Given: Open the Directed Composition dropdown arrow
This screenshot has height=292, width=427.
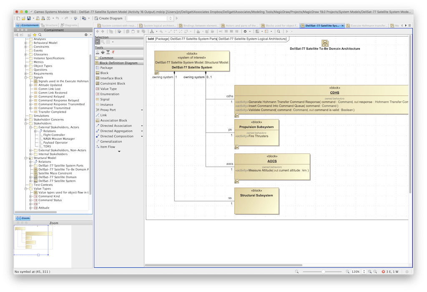Looking at the screenshot, I should click(x=142, y=136).
